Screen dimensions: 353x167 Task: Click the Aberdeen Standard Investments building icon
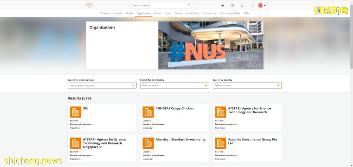pyautogui.click(x=148, y=143)
